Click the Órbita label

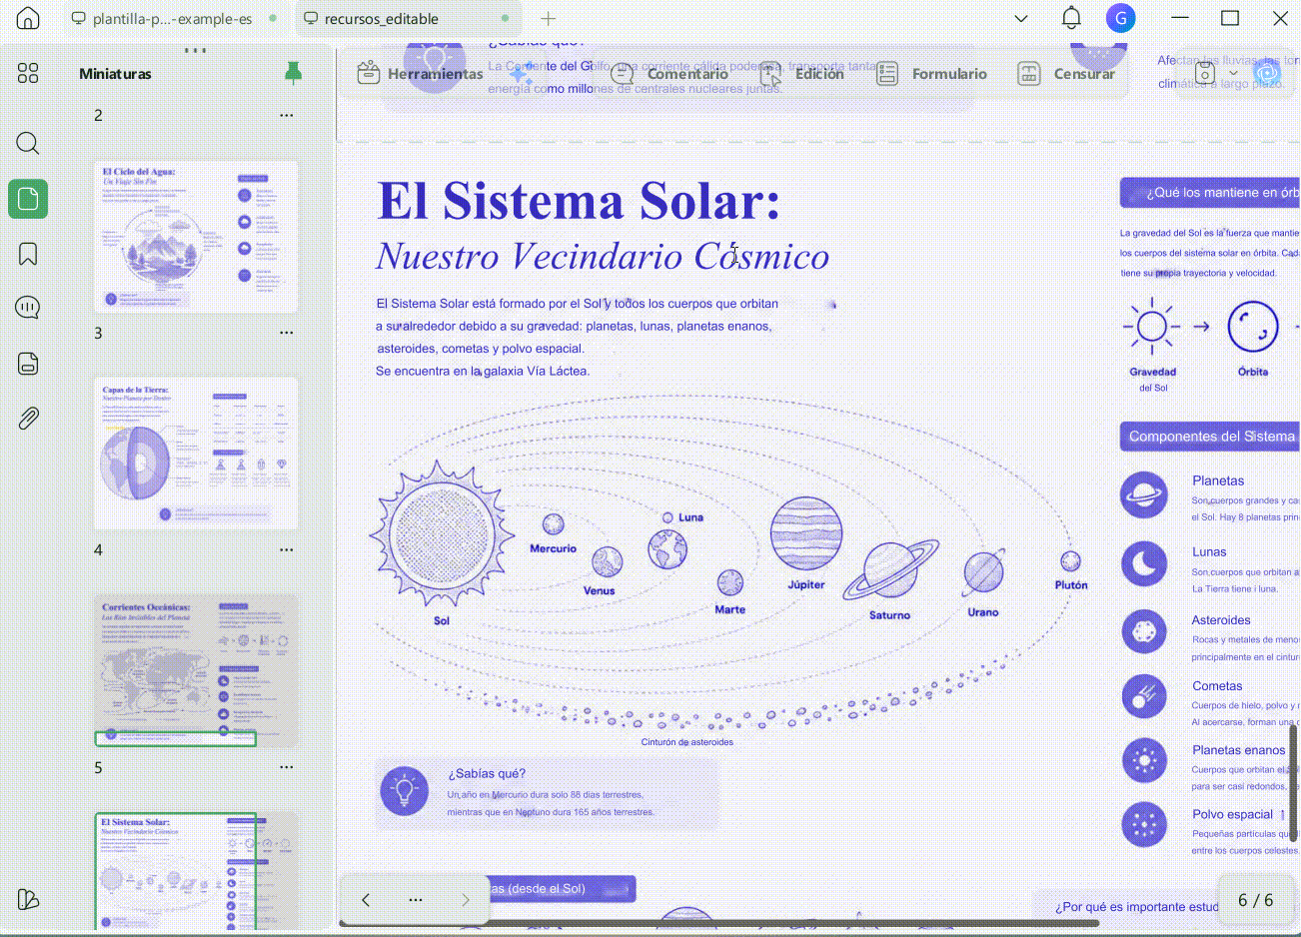[1253, 372]
